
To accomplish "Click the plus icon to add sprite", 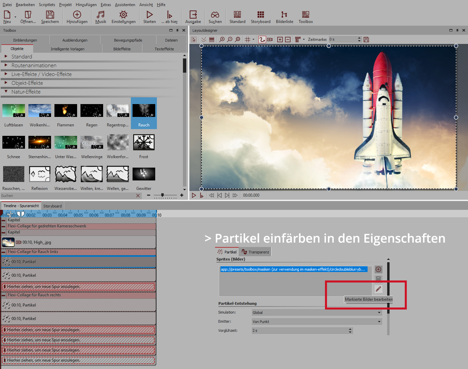I will tap(378, 269).
